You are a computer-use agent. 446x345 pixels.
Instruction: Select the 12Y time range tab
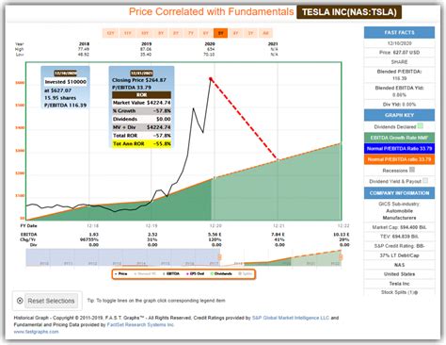(110, 33)
